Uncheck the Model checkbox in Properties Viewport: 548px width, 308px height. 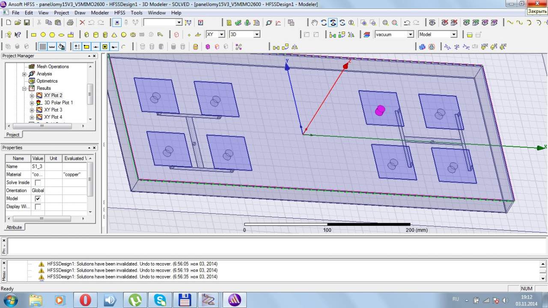(x=38, y=198)
